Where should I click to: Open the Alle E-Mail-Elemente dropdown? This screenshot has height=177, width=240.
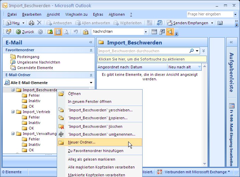tap(91, 83)
